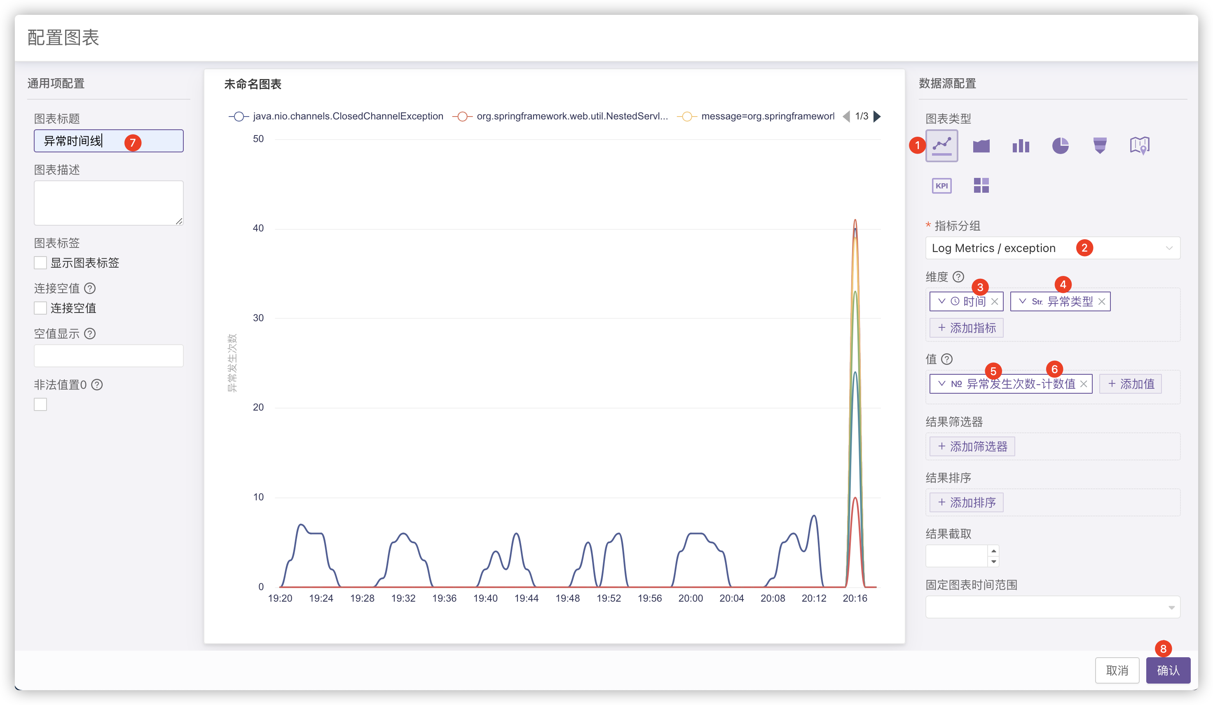This screenshot has width=1213, height=705.
Task: Expand the 固定图表时间范围 dropdown
Action: tap(1052, 607)
